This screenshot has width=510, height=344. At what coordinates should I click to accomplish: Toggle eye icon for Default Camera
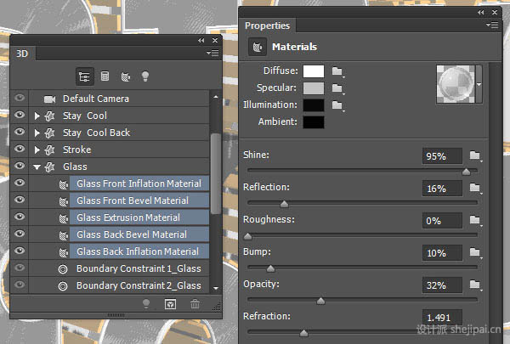coord(20,98)
